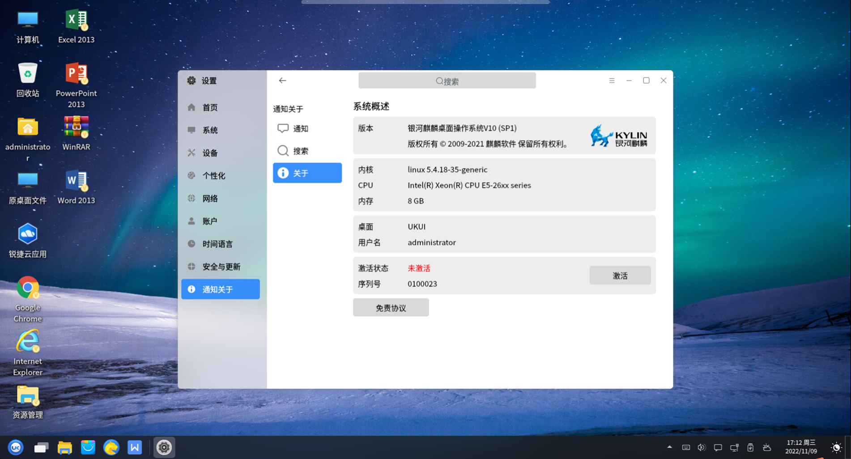Launch the browser icon in taskbar

click(x=111, y=447)
